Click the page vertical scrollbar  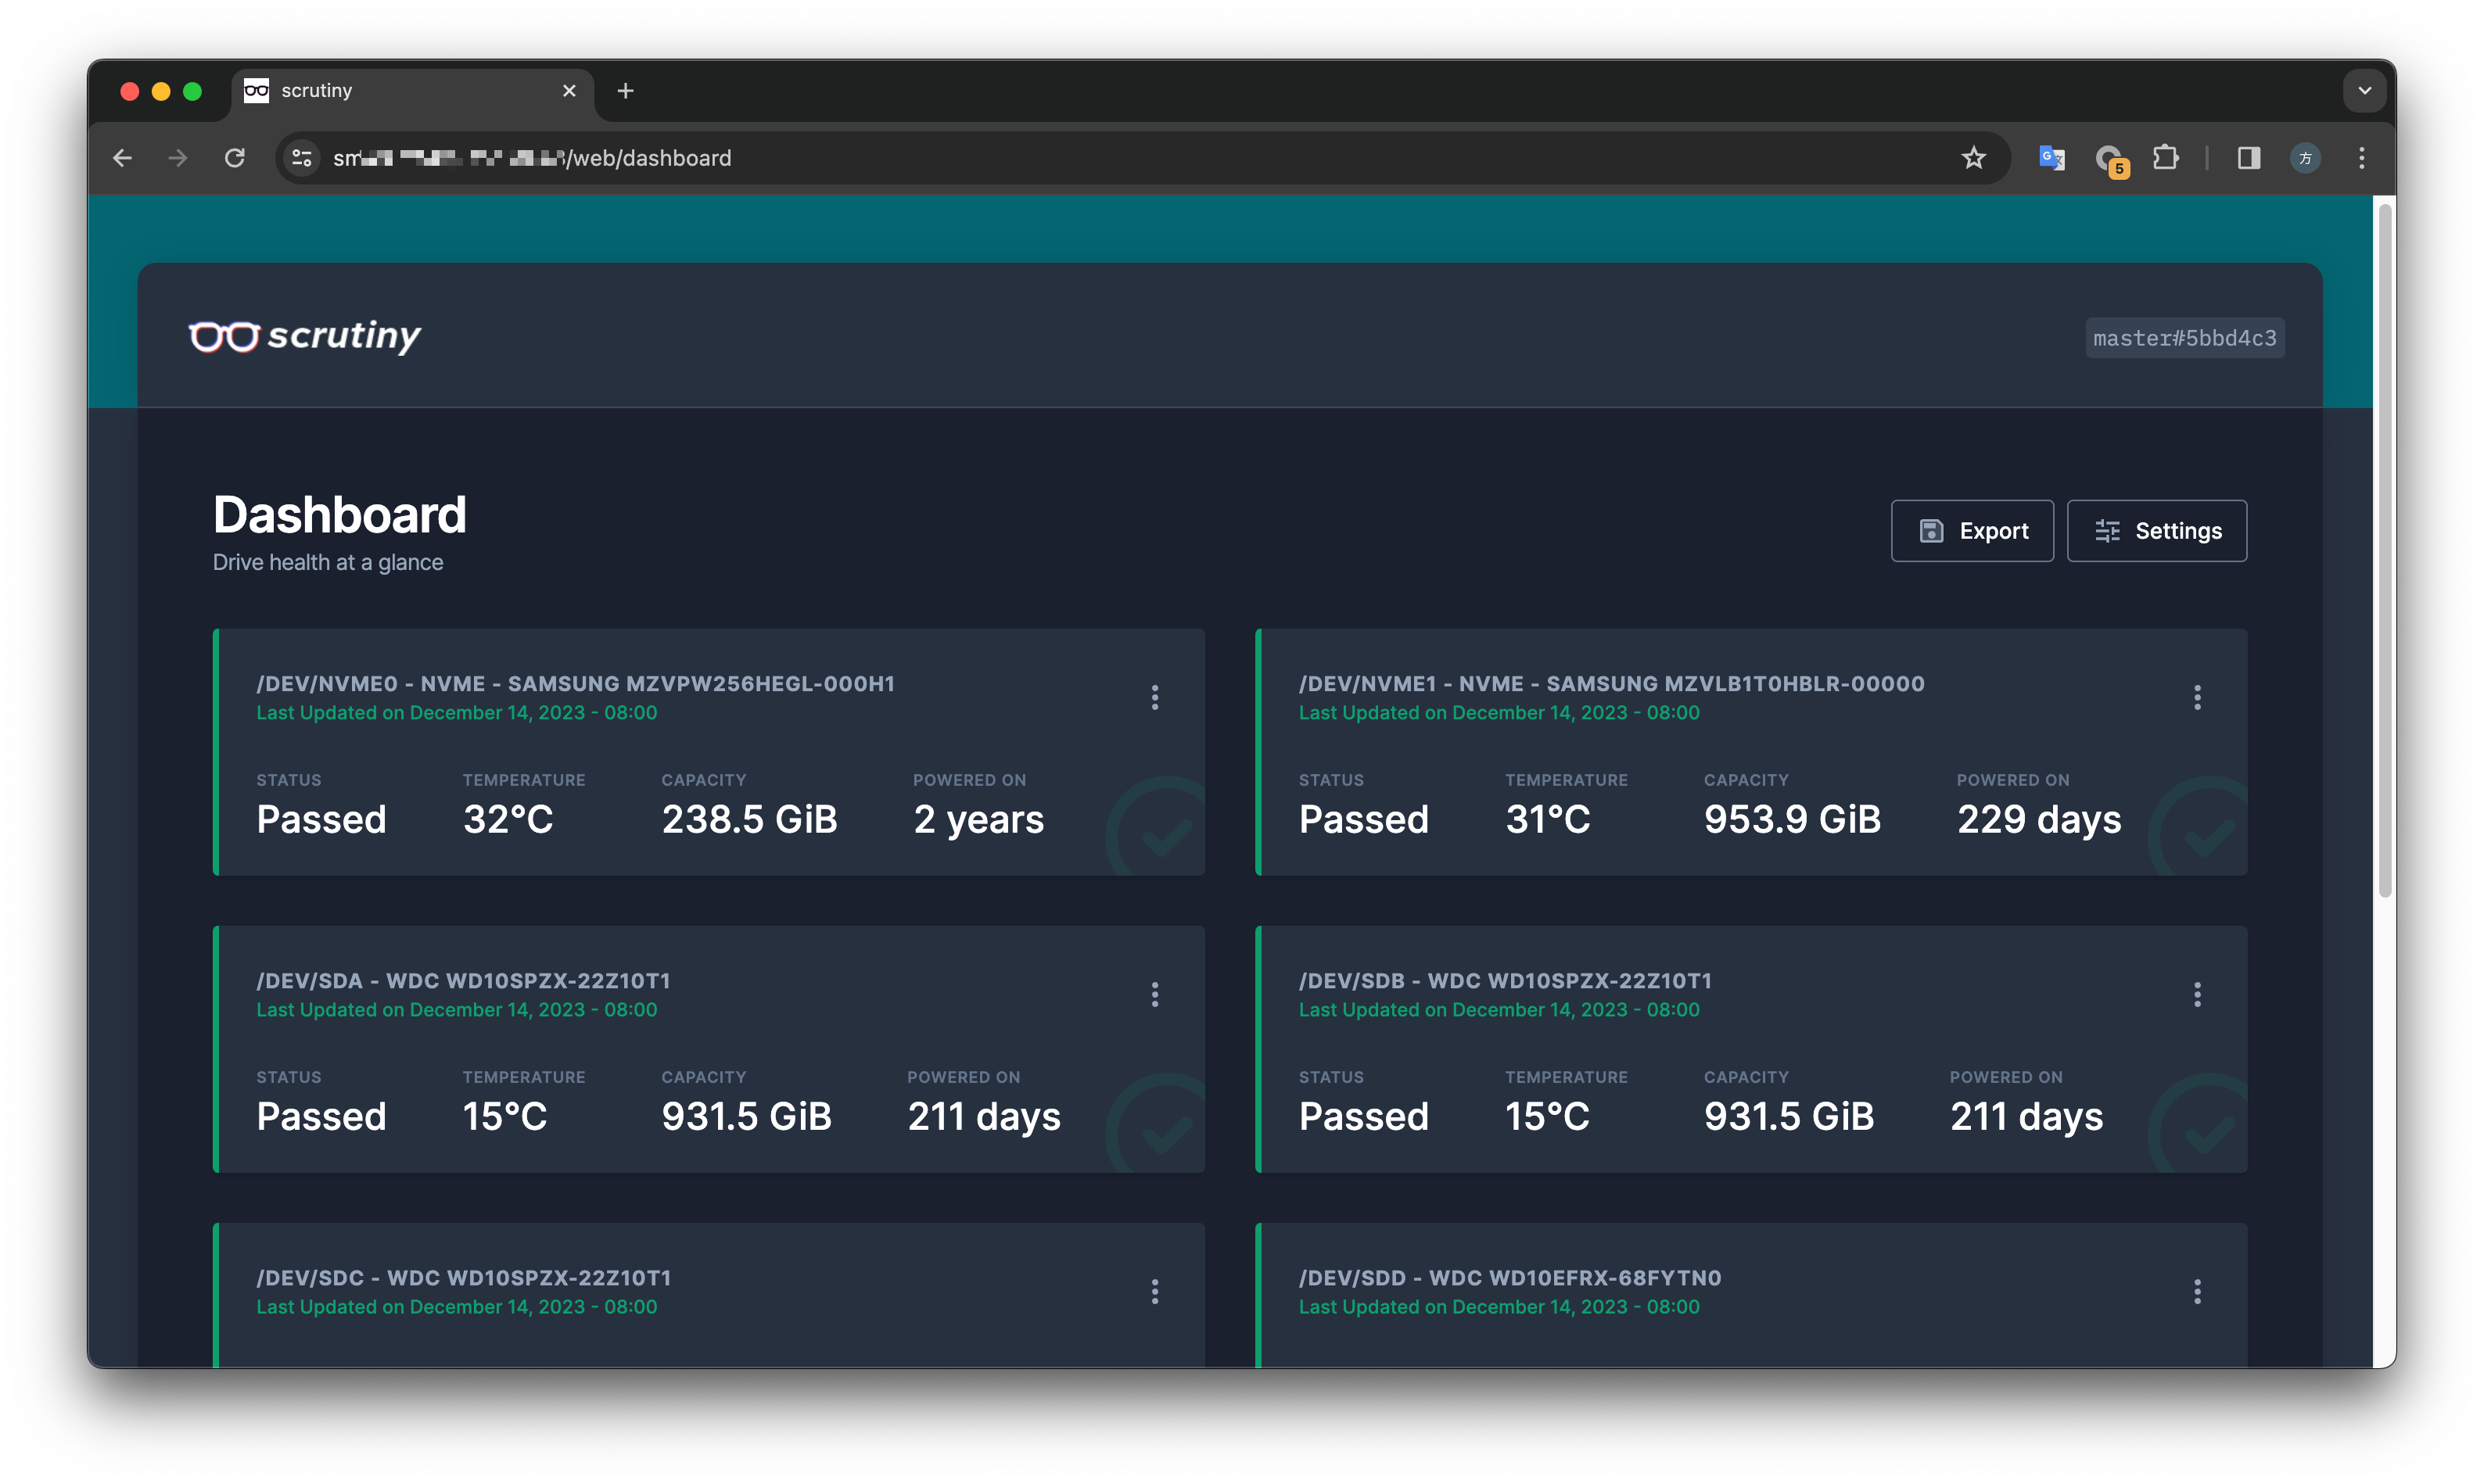2385,550
